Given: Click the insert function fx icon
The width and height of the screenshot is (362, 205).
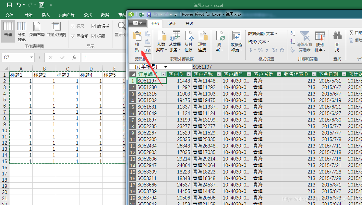Looking at the screenshot, I should 74,57.
